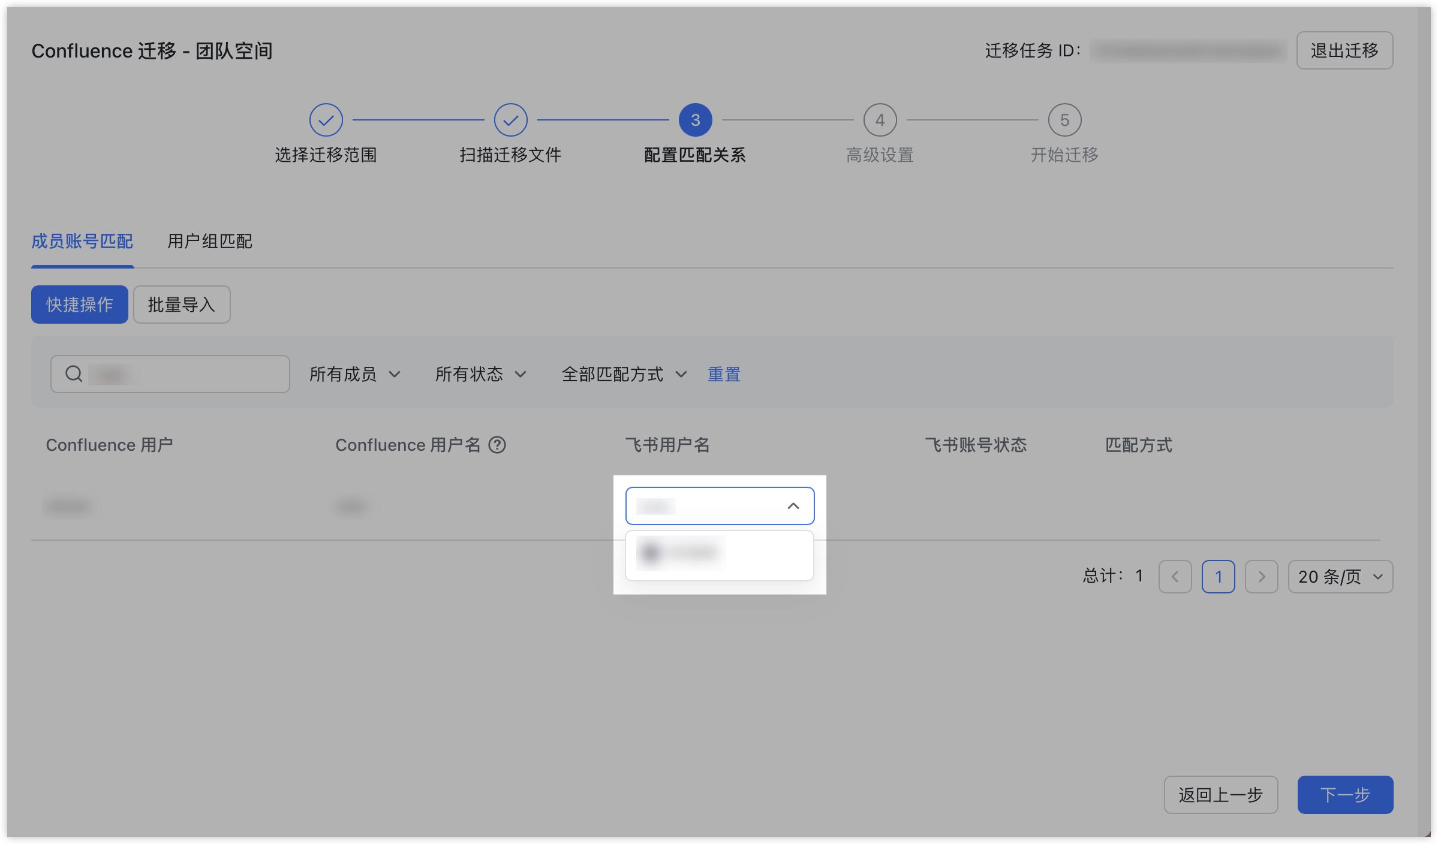Change the 20 条/页 page size
The height and width of the screenshot is (844, 1438).
coord(1340,577)
